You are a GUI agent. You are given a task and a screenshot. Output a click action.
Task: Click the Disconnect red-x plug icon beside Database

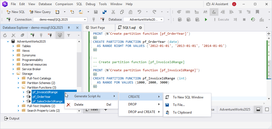[x=102, y=19]
